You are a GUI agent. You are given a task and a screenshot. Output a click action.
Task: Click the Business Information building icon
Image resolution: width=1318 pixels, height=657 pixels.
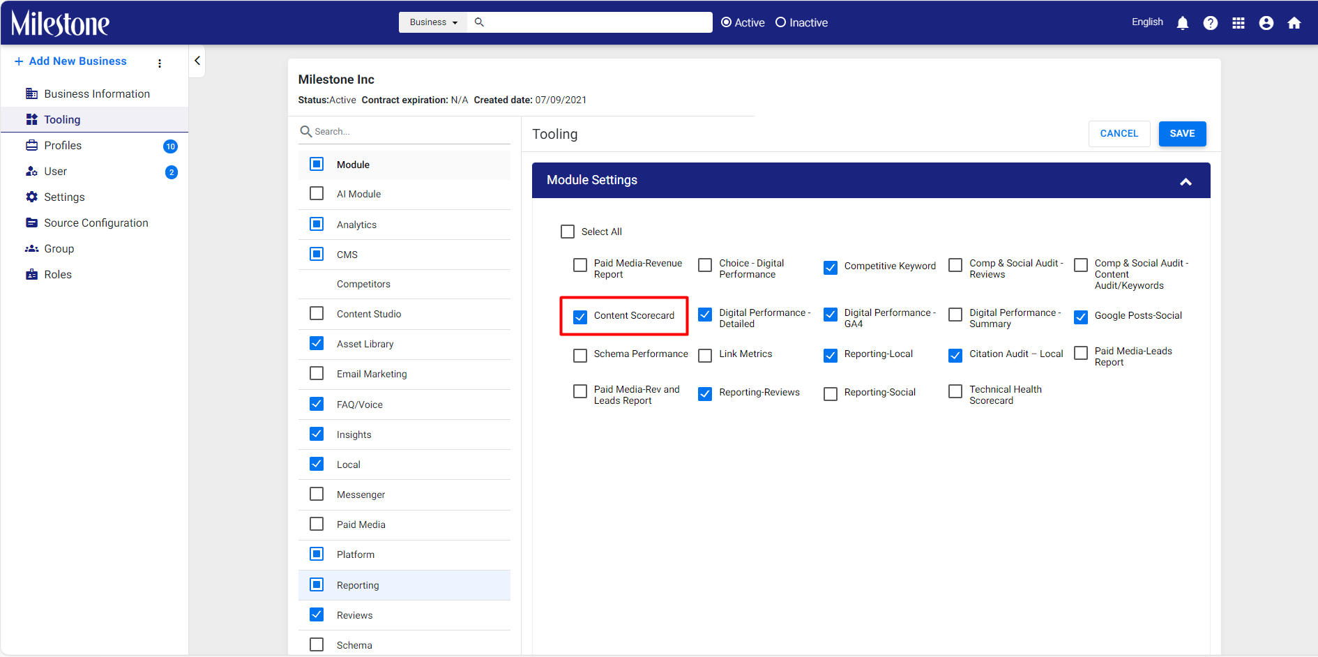coord(31,93)
